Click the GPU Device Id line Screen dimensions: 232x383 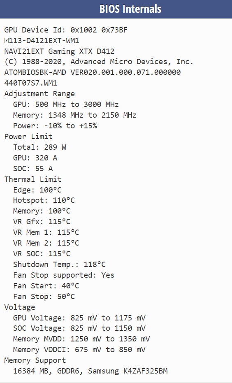66,30
